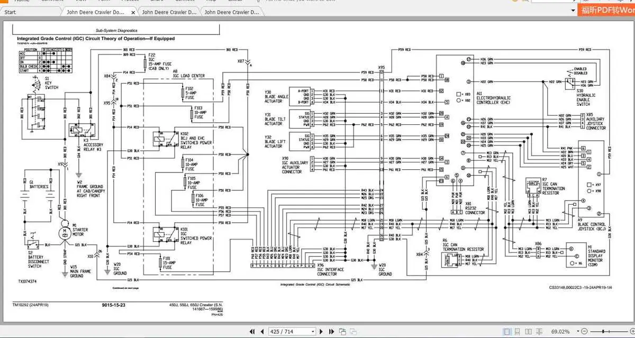Image resolution: width=635 pixels, height=338 pixels.
Task: Click the Y31 Blade Tilt Actuator label
Action: coord(275,119)
